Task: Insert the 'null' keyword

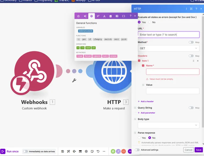Action: point(105,56)
